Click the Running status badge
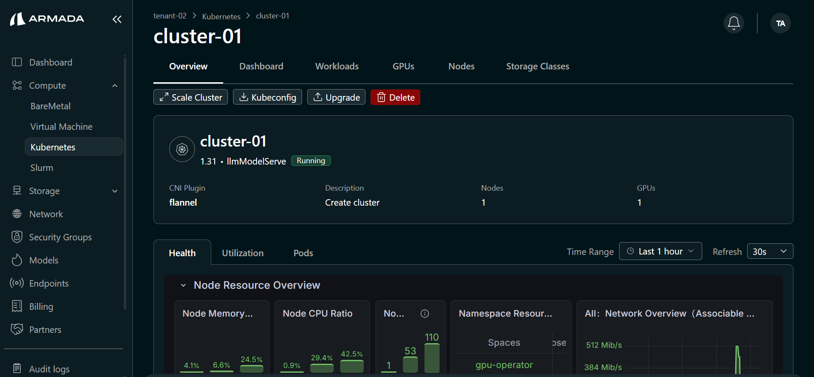This screenshot has height=377, width=814. click(311, 161)
